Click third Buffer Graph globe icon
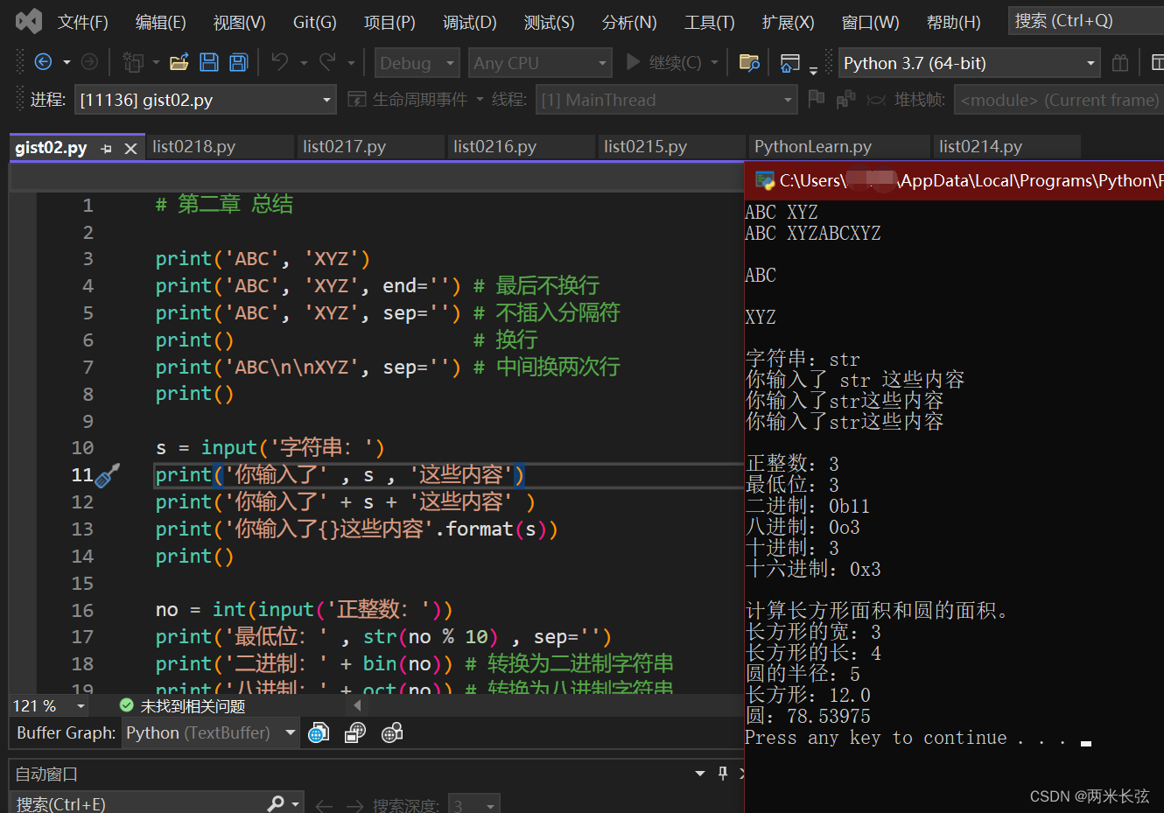This screenshot has width=1164, height=813. [392, 732]
